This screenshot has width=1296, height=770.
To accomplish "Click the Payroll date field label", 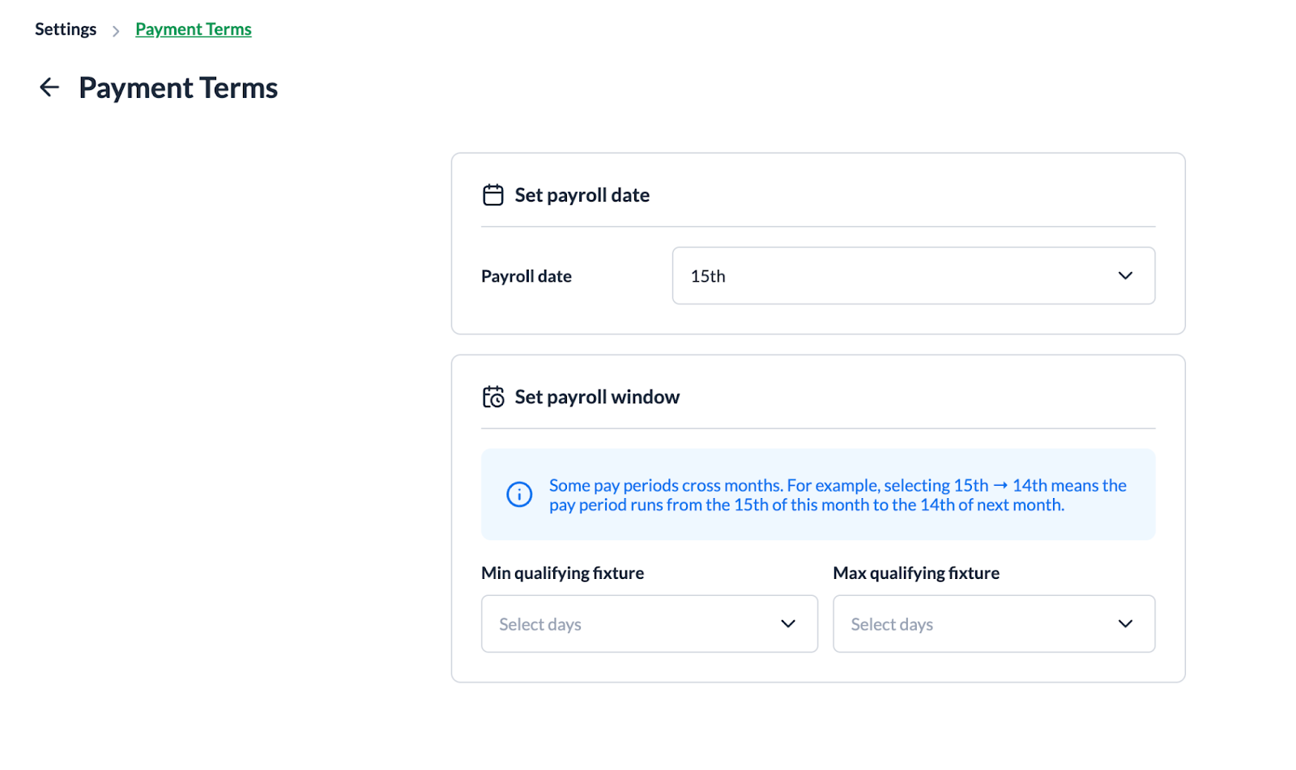I will pyautogui.click(x=526, y=277).
